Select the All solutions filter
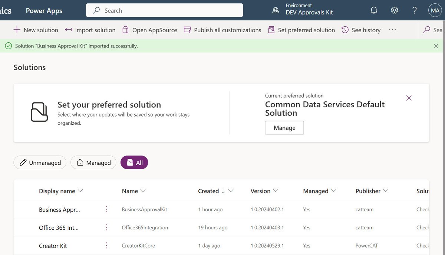This screenshot has height=255, width=445. 134,163
